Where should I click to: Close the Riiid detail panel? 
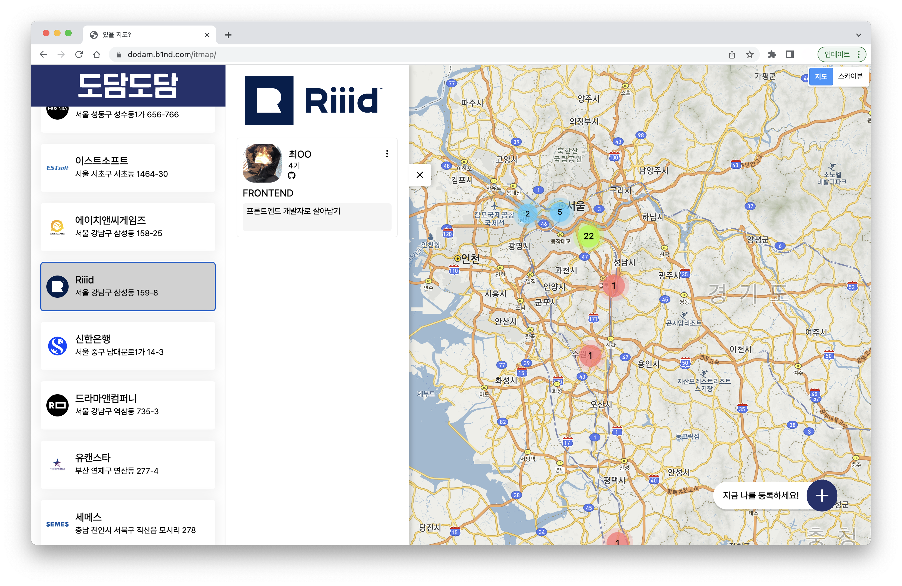tap(420, 175)
